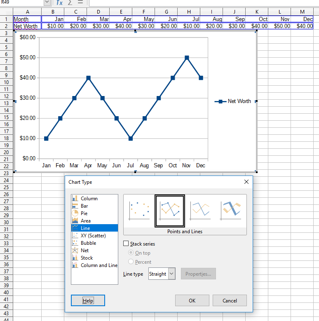Select the Percent radio option
This screenshot has height=321, width=319.
131,262
